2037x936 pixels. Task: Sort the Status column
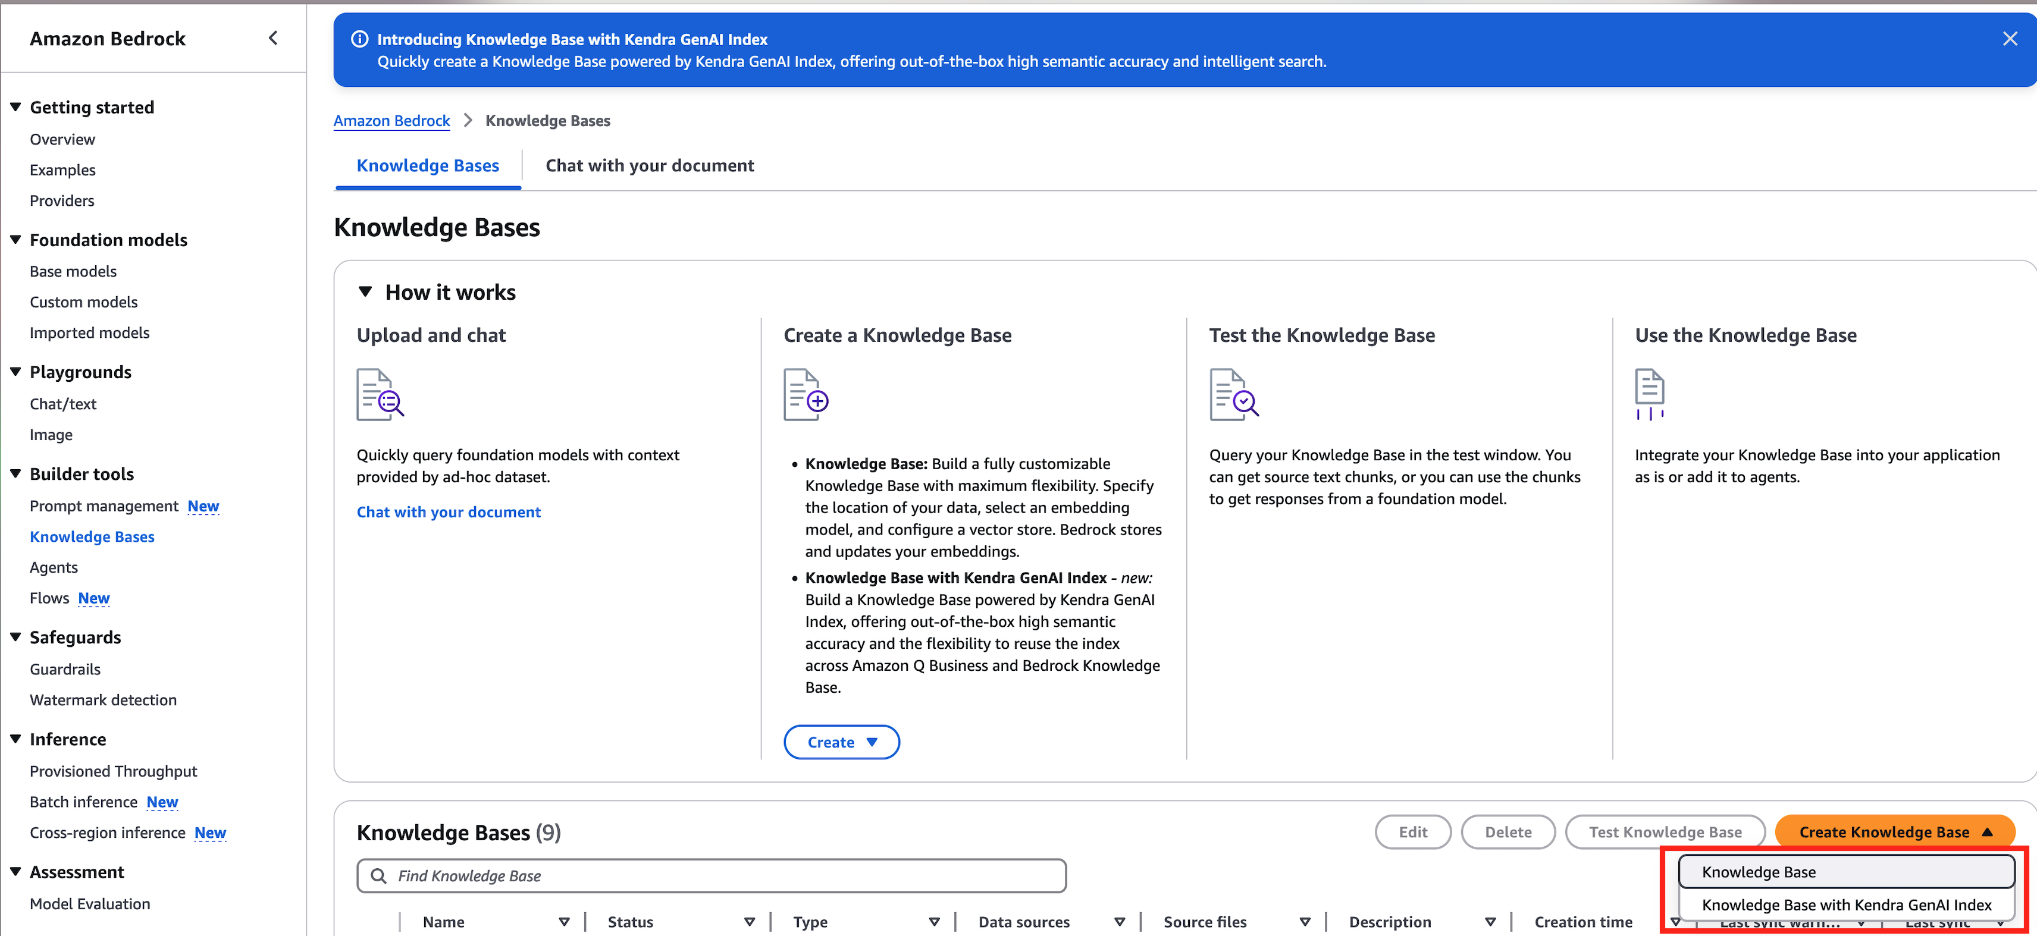click(749, 922)
